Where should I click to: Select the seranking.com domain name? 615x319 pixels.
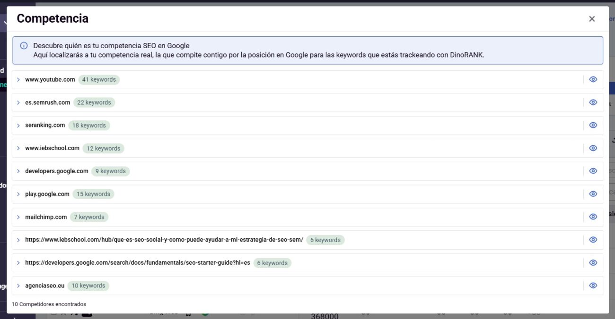(x=45, y=125)
